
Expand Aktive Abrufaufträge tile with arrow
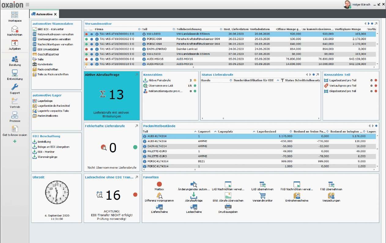[x=137, y=74]
